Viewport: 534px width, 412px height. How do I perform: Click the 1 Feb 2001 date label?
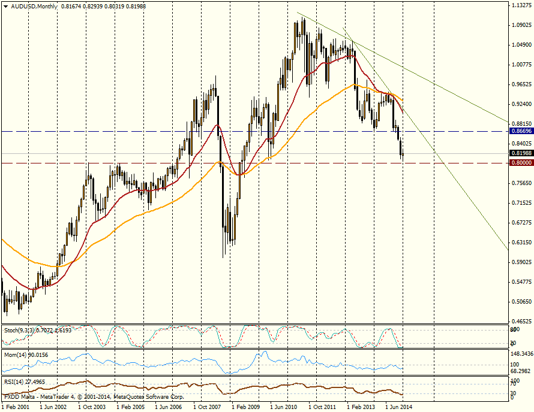[16, 407]
